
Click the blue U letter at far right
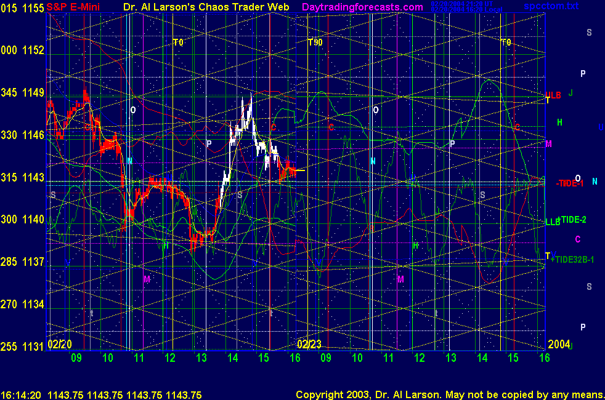[601, 127]
